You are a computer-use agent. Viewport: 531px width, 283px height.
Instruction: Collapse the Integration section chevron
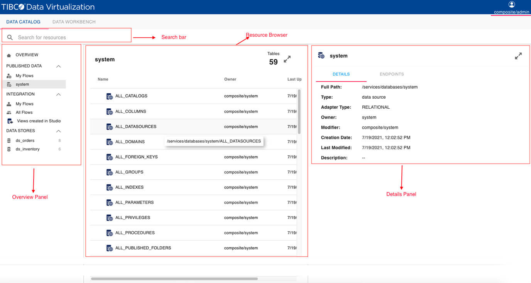59,94
